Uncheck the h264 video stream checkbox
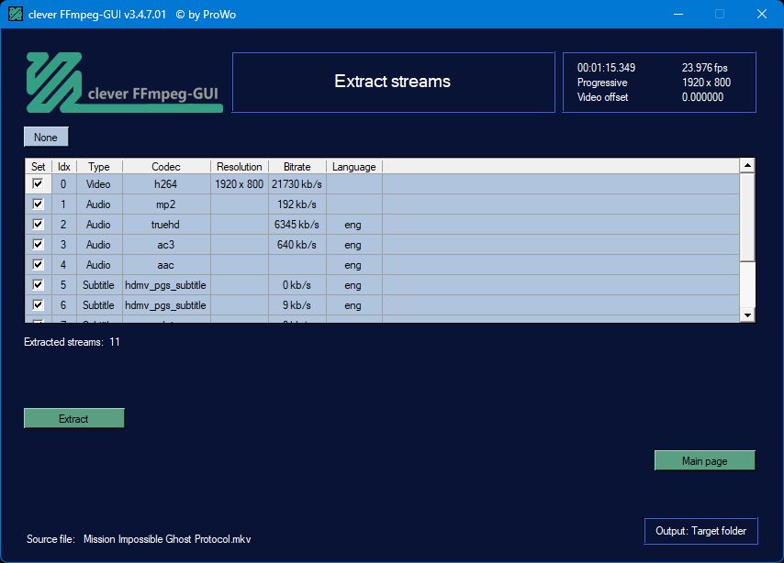This screenshot has width=784, height=563. 38,183
